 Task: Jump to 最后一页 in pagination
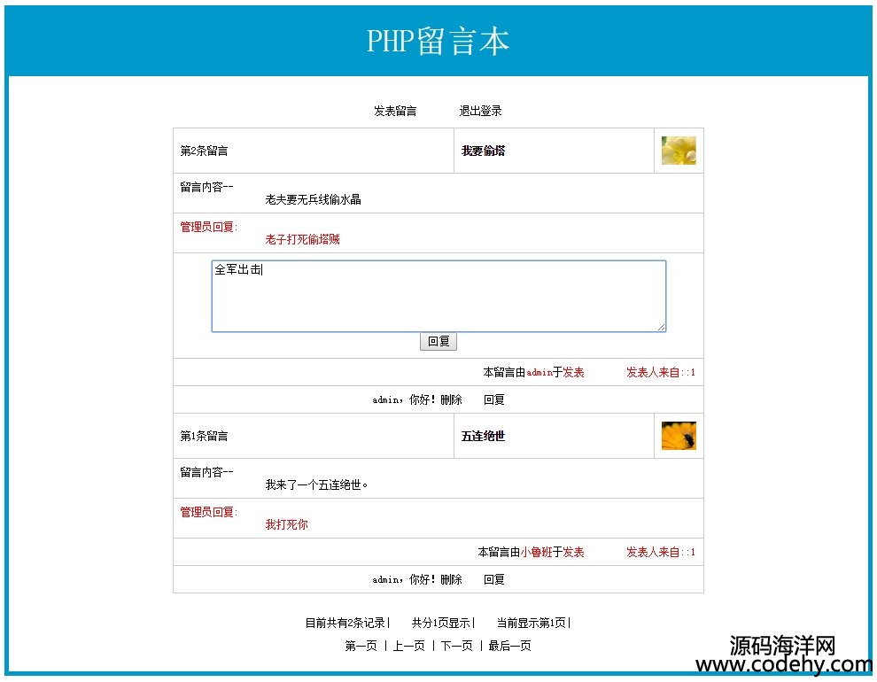point(509,647)
